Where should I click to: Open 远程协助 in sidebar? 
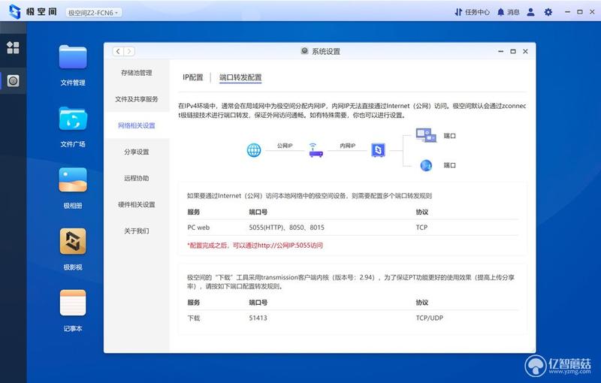pyautogui.click(x=137, y=179)
